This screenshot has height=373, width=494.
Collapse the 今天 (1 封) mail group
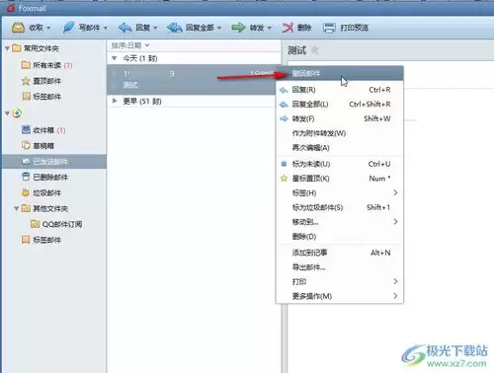pyautogui.click(x=115, y=58)
